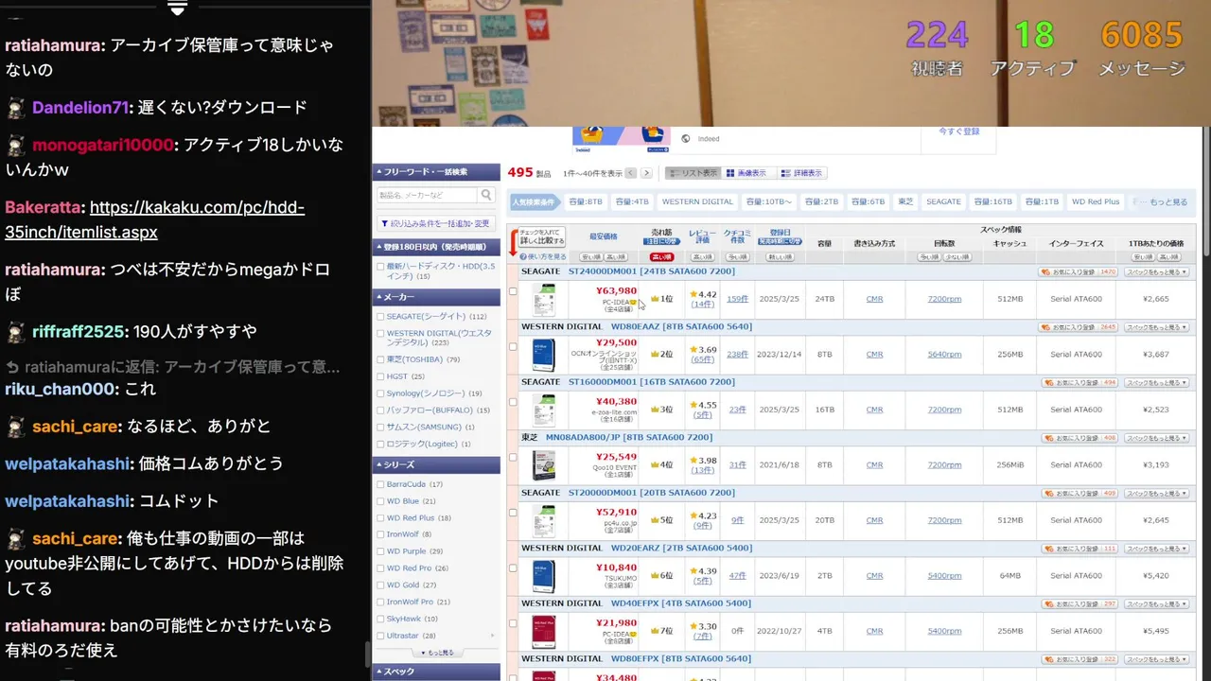Collapse the 登録180日以内 section header

[436, 247]
